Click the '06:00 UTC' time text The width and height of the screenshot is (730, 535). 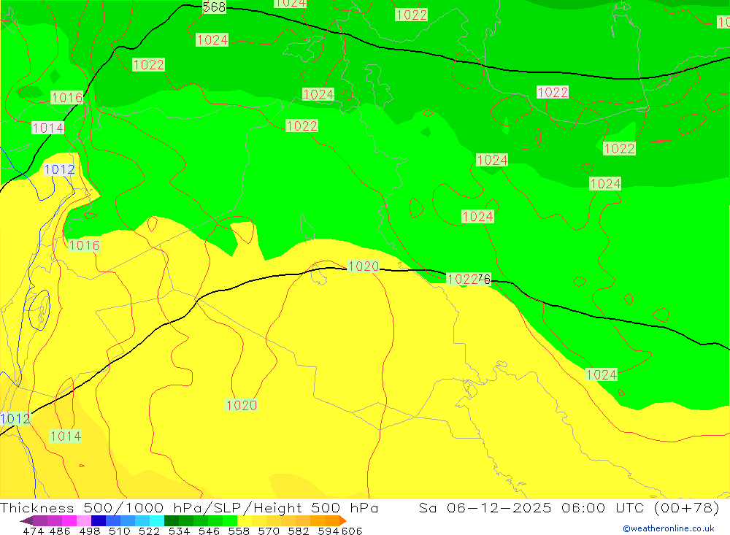point(602,507)
